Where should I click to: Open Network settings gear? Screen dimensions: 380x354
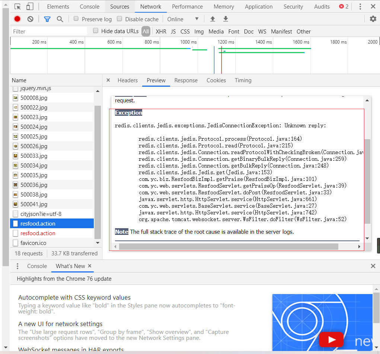click(373, 19)
